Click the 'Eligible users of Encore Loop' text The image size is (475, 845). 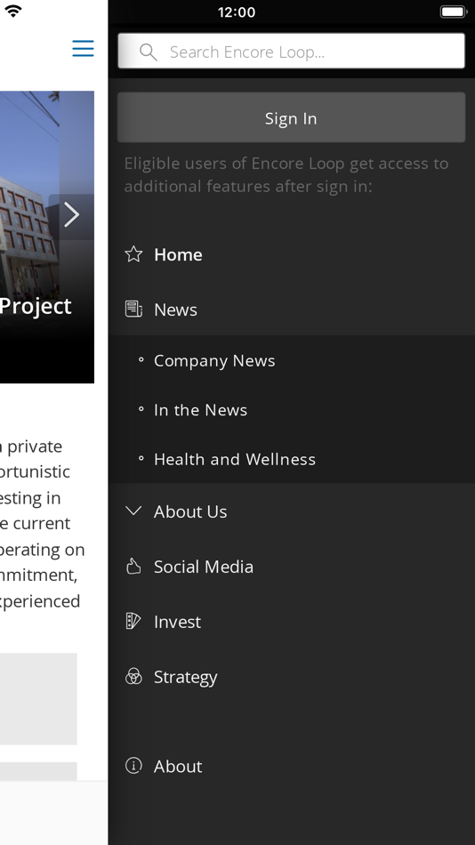[286, 174]
